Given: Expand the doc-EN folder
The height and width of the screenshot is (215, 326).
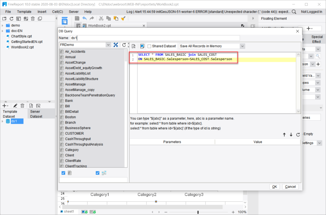Looking at the screenshot, I should coord(2,31).
